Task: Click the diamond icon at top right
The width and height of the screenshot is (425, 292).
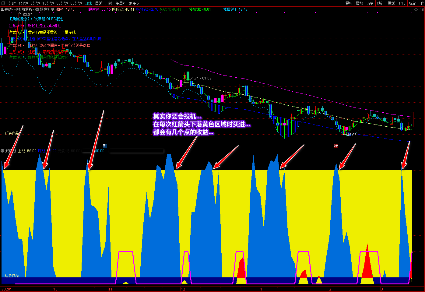Action: tap(416, 10)
